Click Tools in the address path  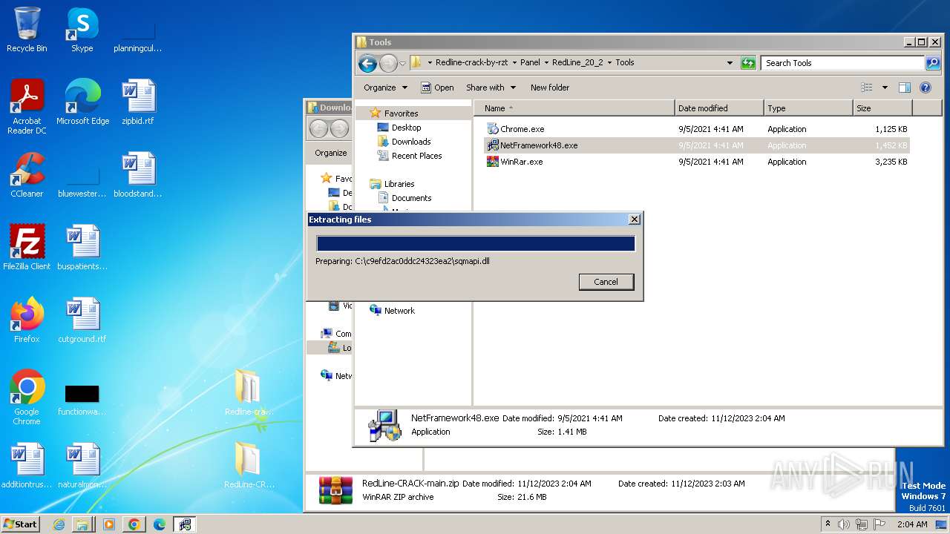(625, 63)
